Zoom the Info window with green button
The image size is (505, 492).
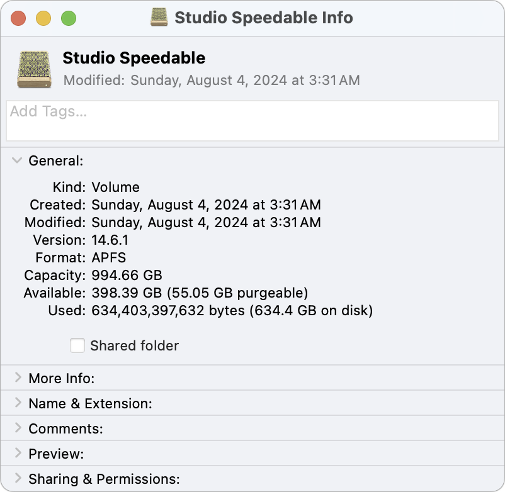tap(68, 18)
